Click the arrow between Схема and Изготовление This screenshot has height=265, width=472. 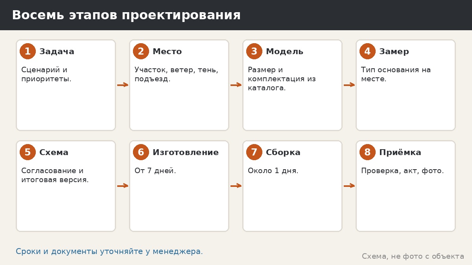123,186
